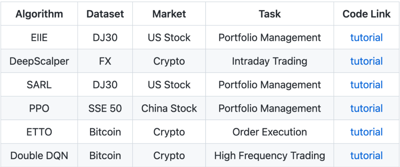Click the FX dataset cell
The height and width of the screenshot is (167, 400).
click(105, 61)
